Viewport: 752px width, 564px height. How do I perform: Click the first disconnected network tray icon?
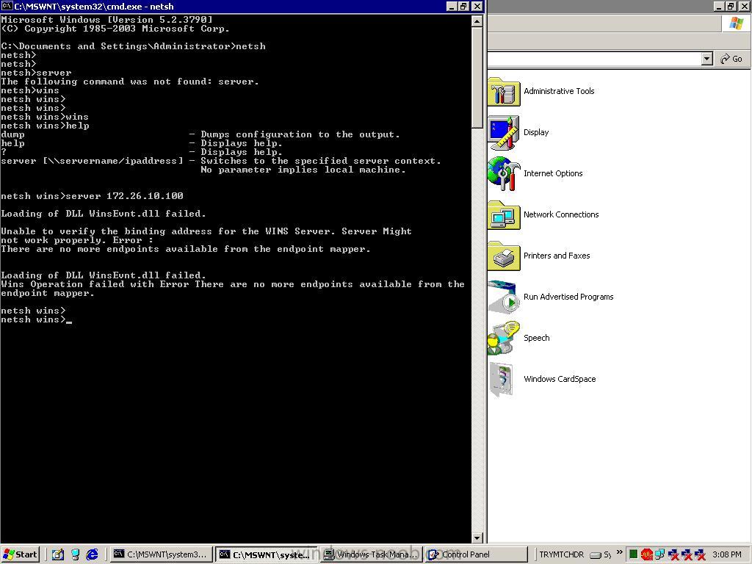tap(673, 554)
